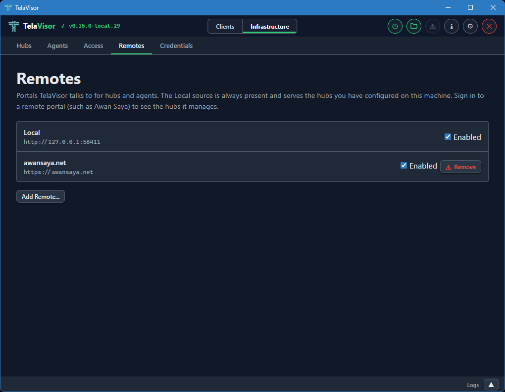Open the green folder icon button
This screenshot has height=392, width=505.
point(414,26)
